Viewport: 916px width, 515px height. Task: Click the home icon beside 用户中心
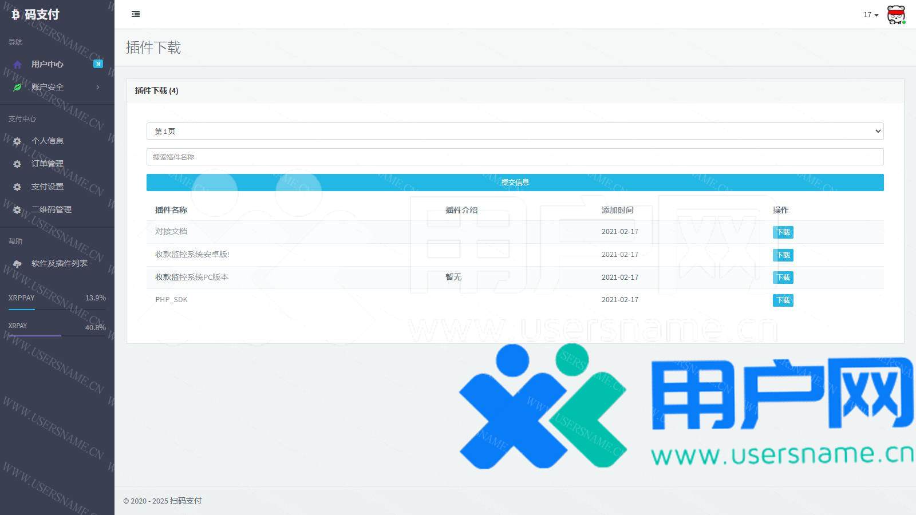[17, 65]
